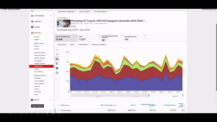Enable Show as % of totals checkbox

[91, 45]
